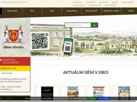Click the blue Více o cookies button
Viewport: 137px width, 102px height.
click(x=104, y=98)
